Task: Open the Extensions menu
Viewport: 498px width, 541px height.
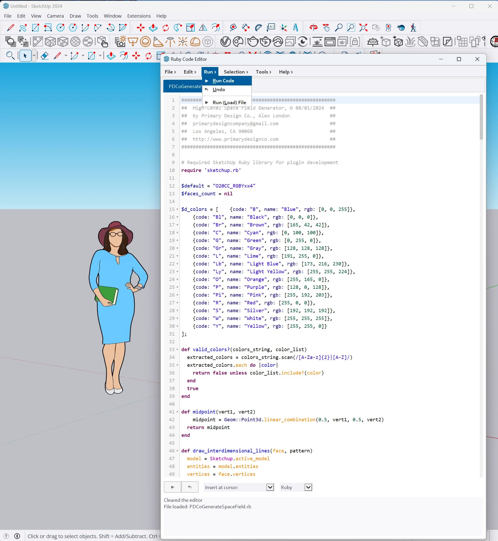Action: click(x=139, y=16)
